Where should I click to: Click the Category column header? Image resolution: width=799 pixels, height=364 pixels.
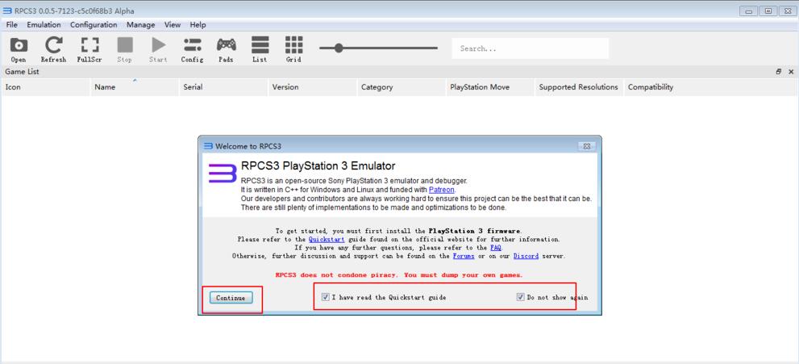[402, 87]
